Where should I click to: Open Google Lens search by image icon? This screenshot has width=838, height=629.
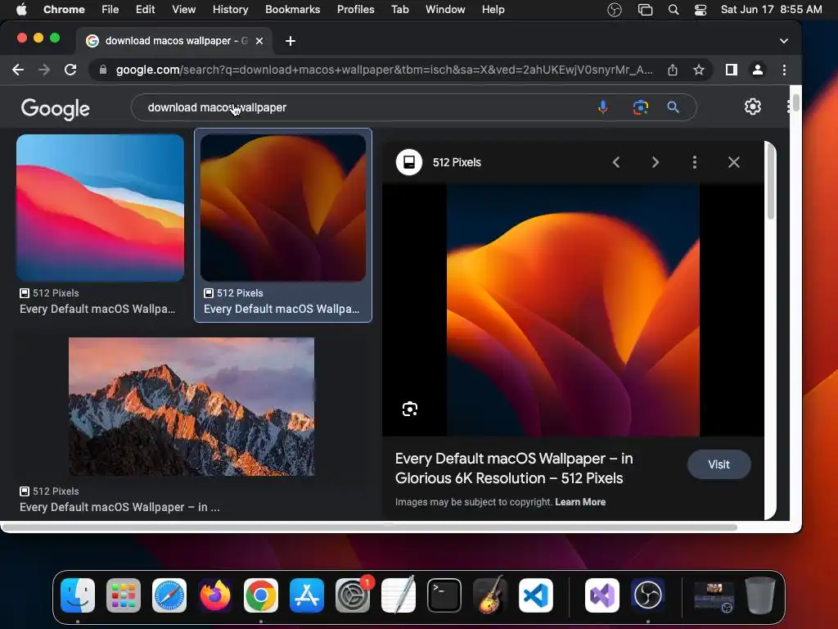(x=640, y=107)
